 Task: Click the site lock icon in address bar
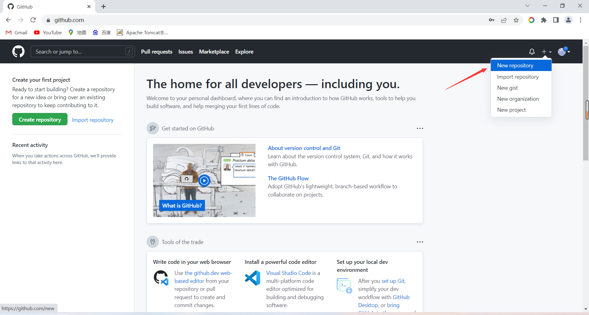click(x=48, y=20)
